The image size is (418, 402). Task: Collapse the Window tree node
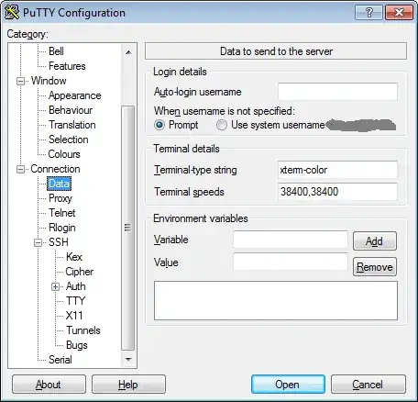point(20,81)
